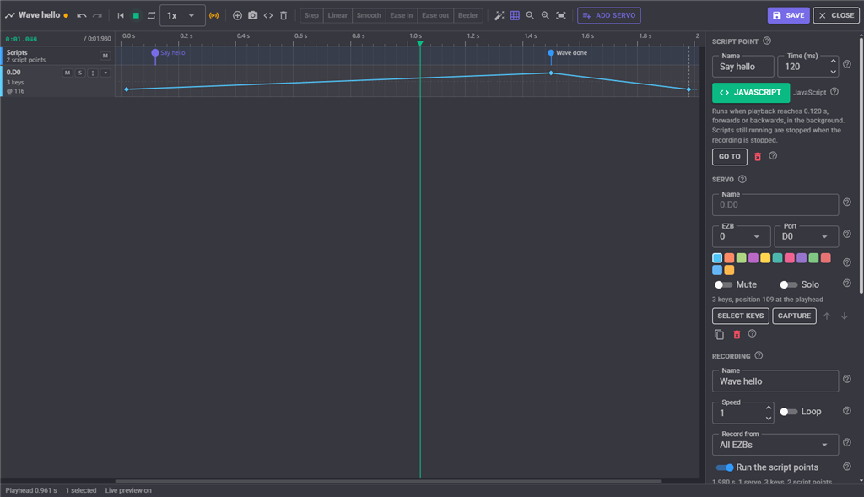Add a script point via code icon
Screen dimensions: 864x497
pyautogui.click(x=268, y=15)
